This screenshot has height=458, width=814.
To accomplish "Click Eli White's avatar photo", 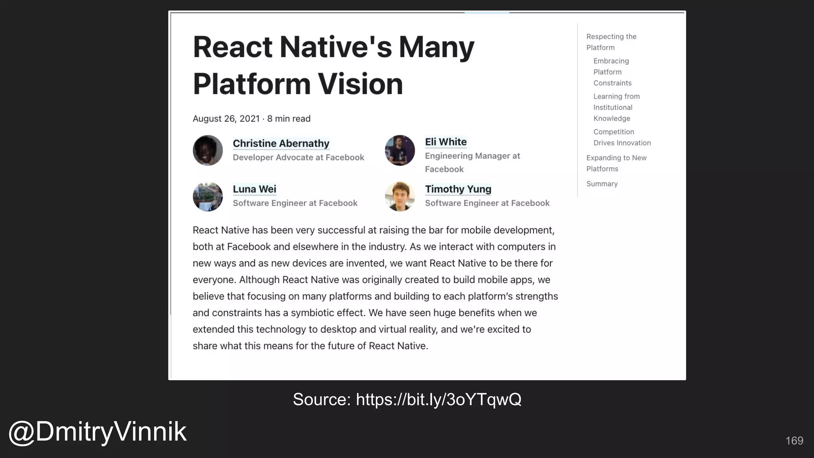I will [x=400, y=150].
